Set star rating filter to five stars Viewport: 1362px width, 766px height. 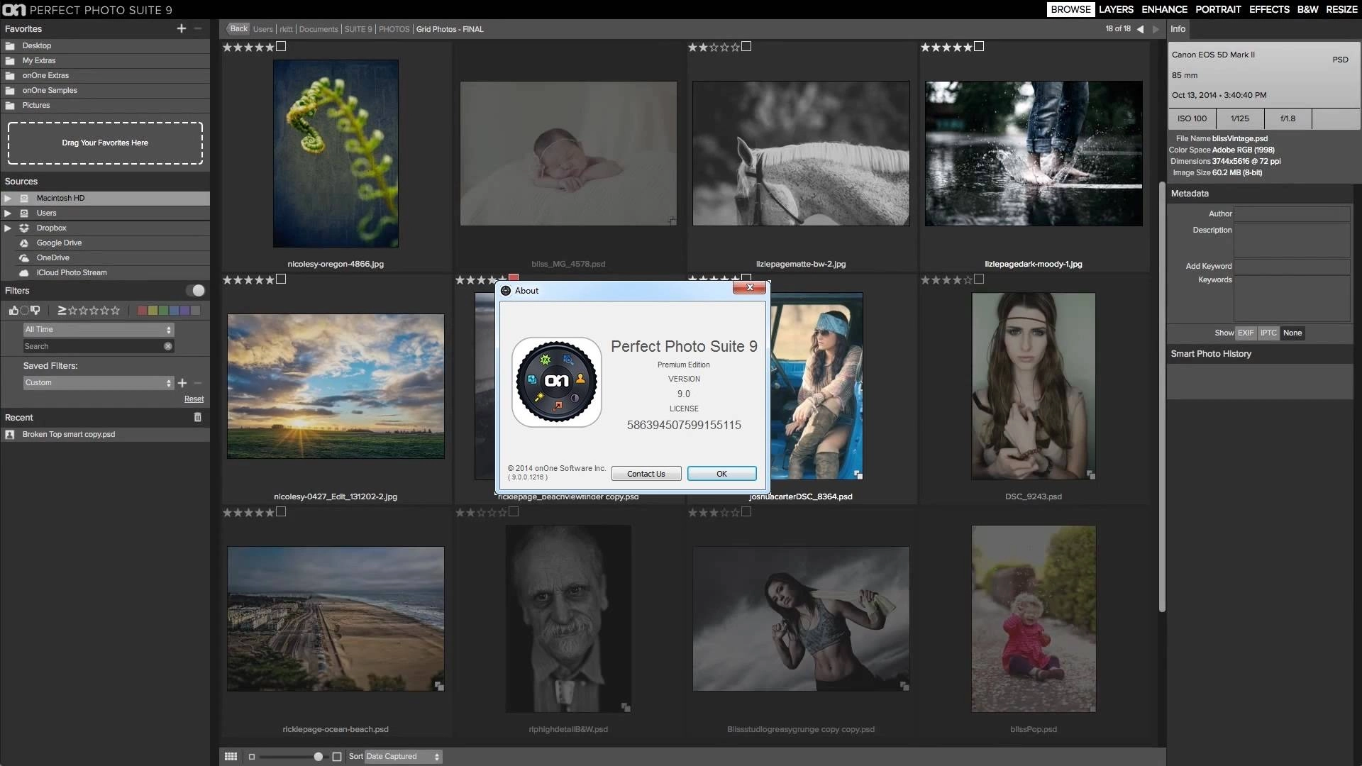pos(116,310)
